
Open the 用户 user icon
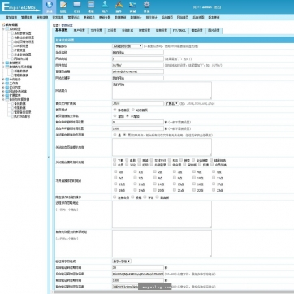(105, 4)
